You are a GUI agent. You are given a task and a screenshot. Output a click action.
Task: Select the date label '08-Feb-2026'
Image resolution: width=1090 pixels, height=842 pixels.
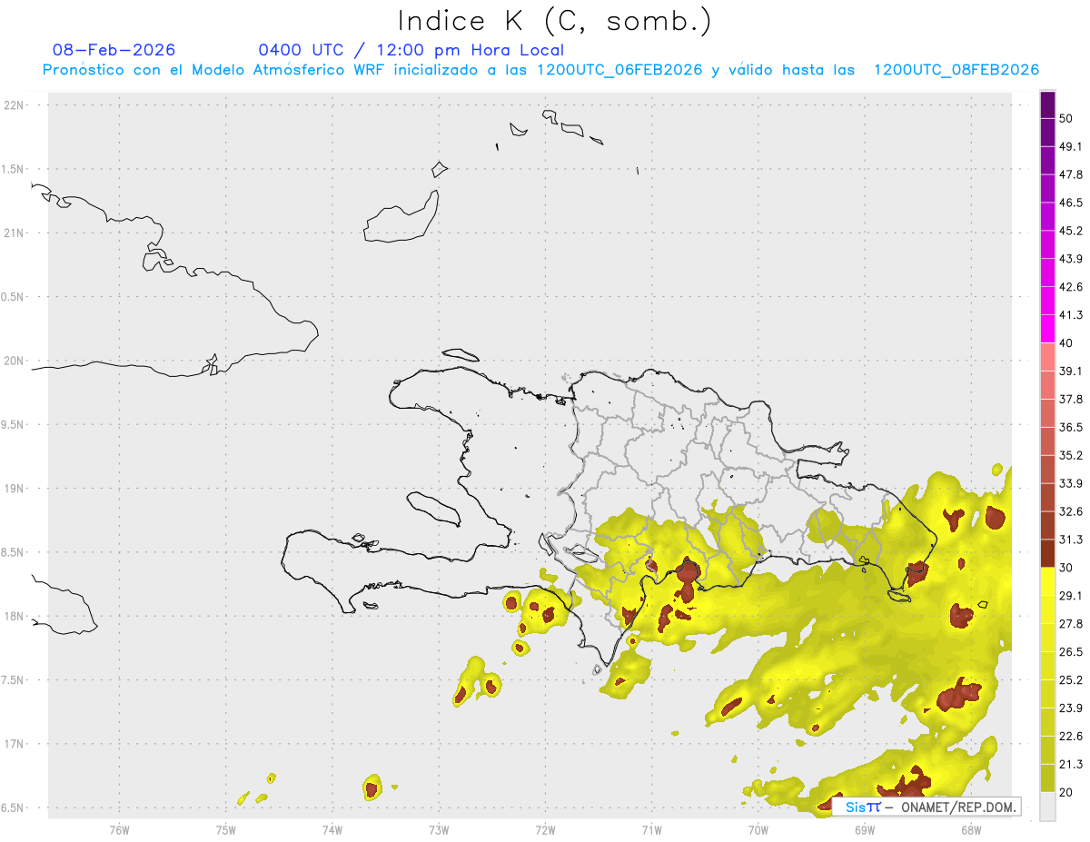click(x=114, y=50)
